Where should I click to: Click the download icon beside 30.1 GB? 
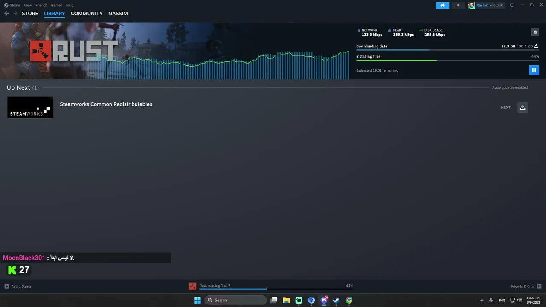point(536,46)
